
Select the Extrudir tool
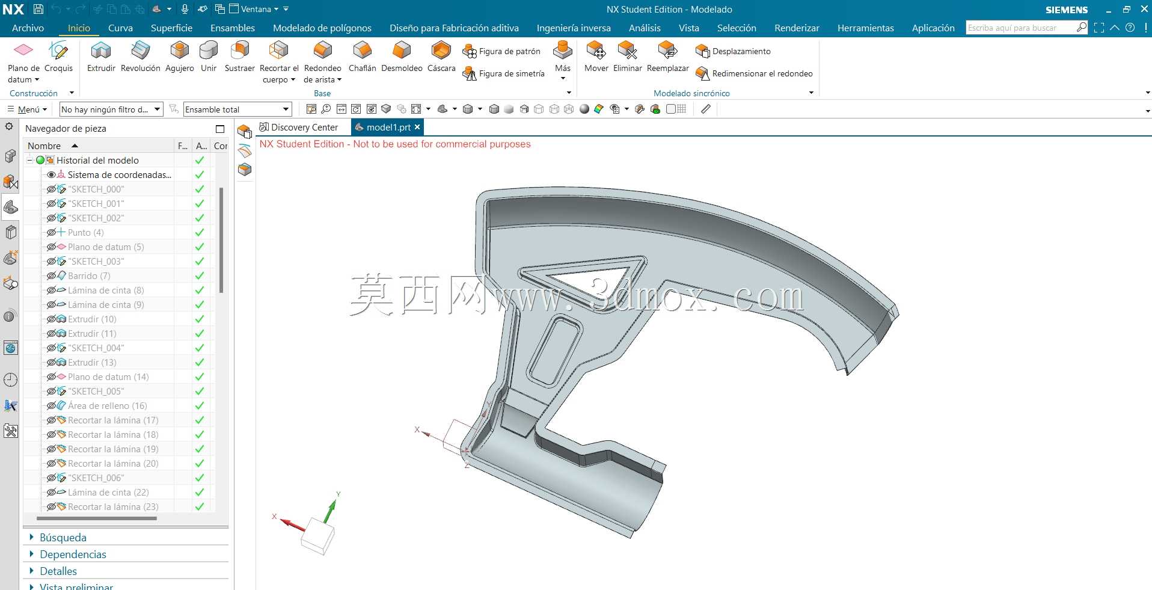101,57
